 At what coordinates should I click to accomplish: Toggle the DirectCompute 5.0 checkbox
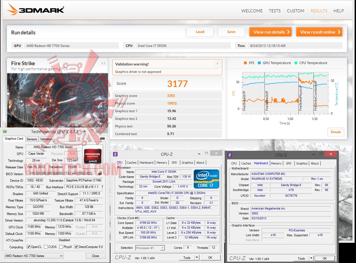76,247
